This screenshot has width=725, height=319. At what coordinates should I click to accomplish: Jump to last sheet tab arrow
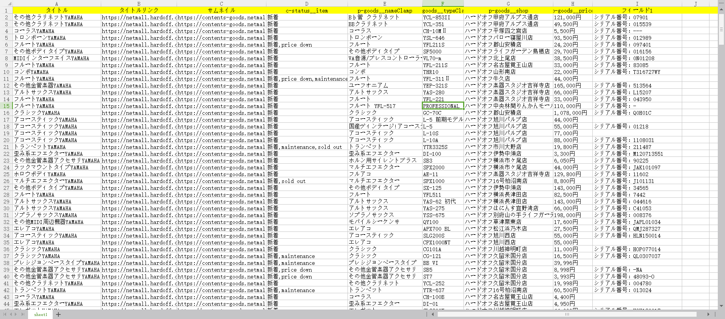pyautogui.click(x=23, y=314)
